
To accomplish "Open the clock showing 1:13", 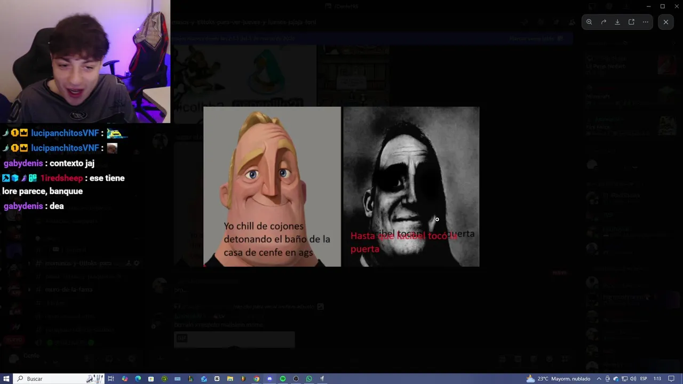I will point(657,379).
